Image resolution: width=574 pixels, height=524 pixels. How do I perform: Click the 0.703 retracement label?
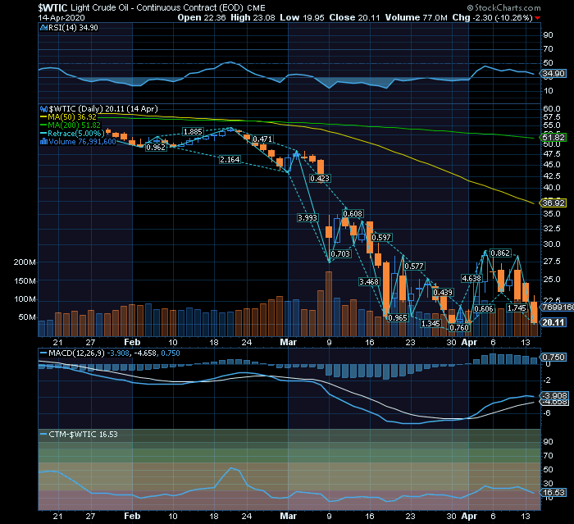(340, 253)
